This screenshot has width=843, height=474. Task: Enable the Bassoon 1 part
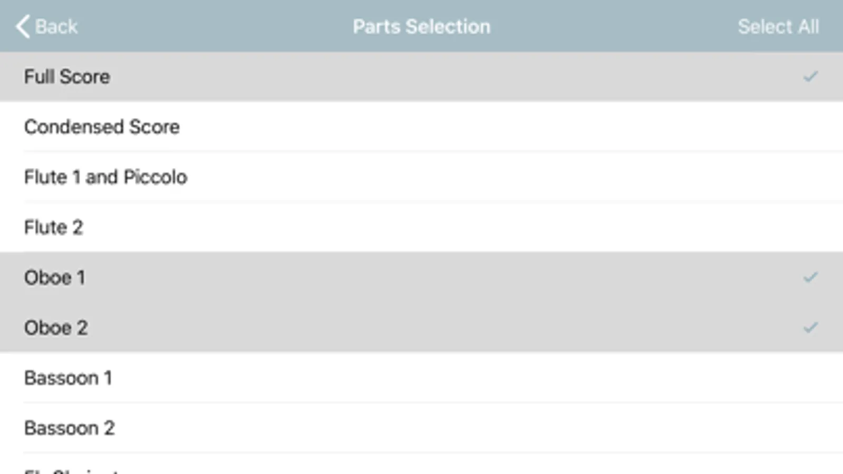coord(68,378)
